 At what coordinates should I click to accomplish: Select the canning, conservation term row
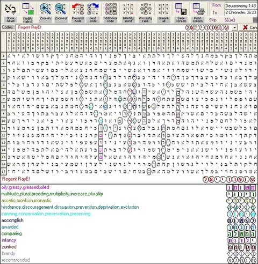tap(46, 214)
